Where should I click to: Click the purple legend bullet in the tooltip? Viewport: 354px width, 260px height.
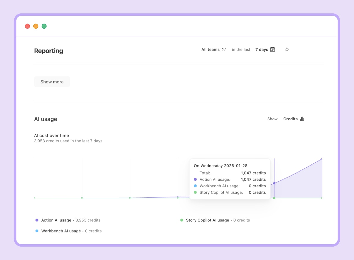(x=196, y=179)
